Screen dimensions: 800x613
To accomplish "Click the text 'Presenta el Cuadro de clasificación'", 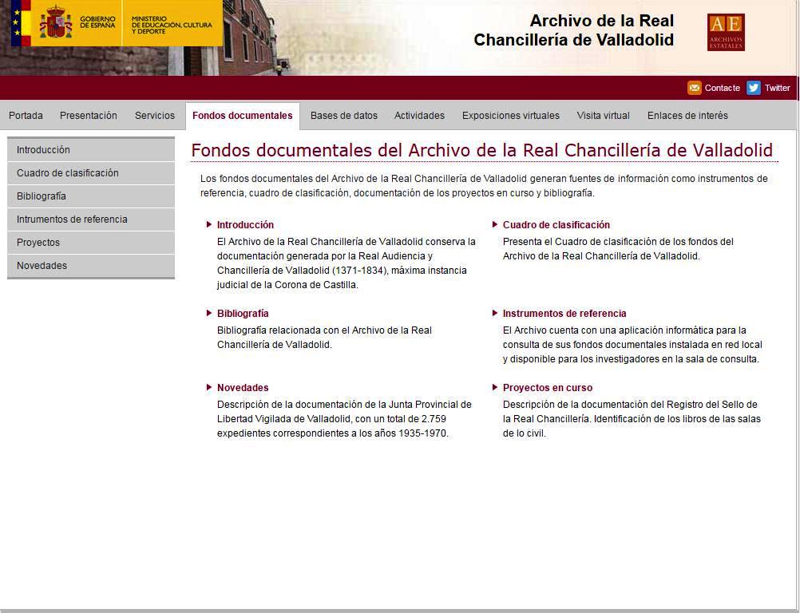I will (618, 249).
